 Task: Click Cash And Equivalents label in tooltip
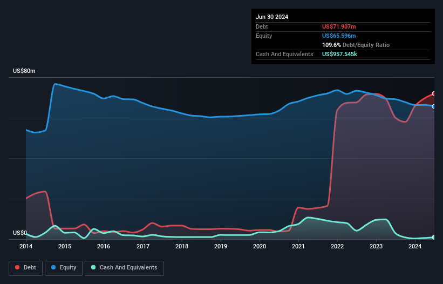284,54
